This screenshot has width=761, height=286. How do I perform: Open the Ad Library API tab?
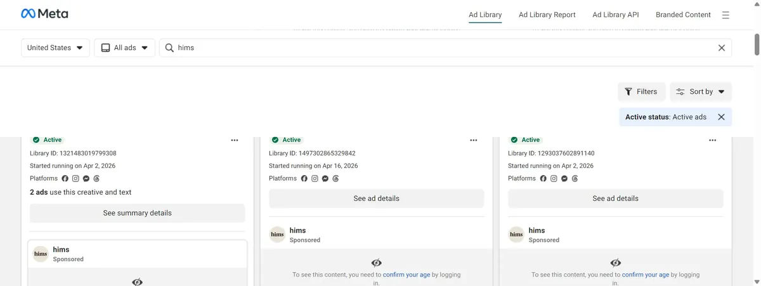pyautogui.click(x=616, y=15)
